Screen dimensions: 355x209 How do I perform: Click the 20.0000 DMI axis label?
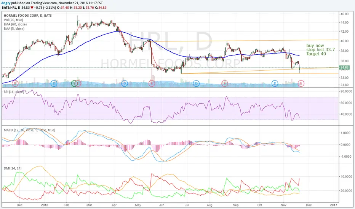(346, 191)
